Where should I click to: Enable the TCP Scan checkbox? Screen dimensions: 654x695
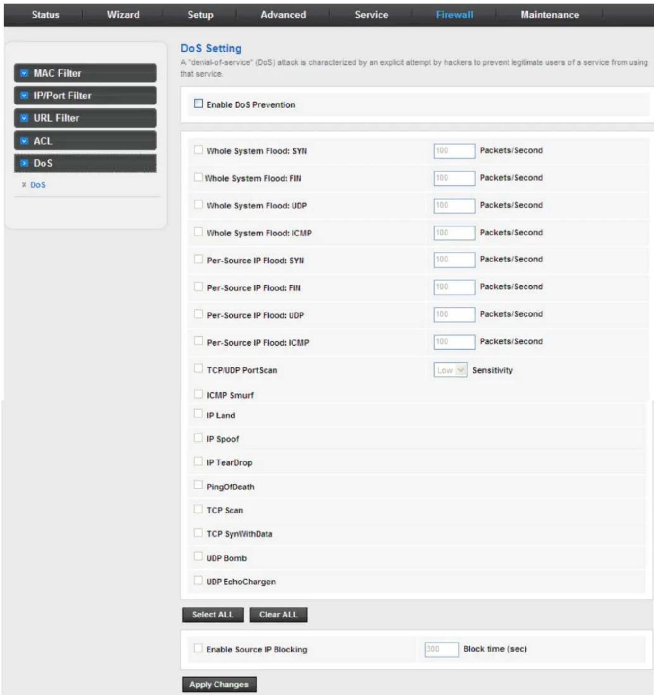[198, 509]
